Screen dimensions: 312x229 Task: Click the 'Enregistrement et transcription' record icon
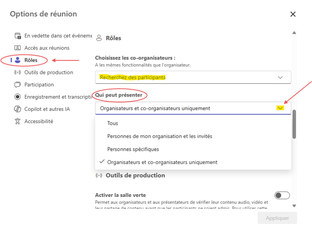(18, 97)
